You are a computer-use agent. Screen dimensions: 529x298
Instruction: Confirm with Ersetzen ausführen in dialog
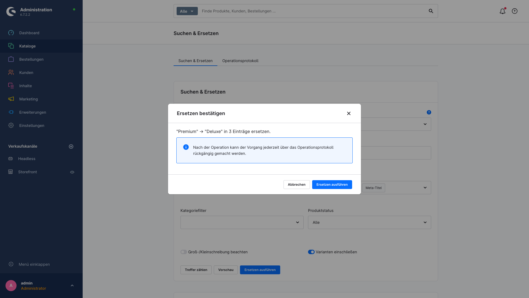click(332, 185)
